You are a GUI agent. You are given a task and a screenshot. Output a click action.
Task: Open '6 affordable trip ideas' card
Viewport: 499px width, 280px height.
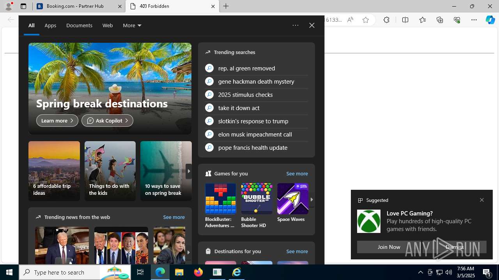pos(54,171)
